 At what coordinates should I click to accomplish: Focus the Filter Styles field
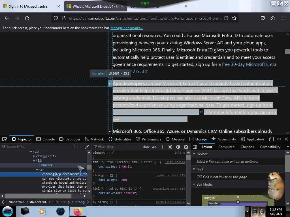click(x=118, y=147)
